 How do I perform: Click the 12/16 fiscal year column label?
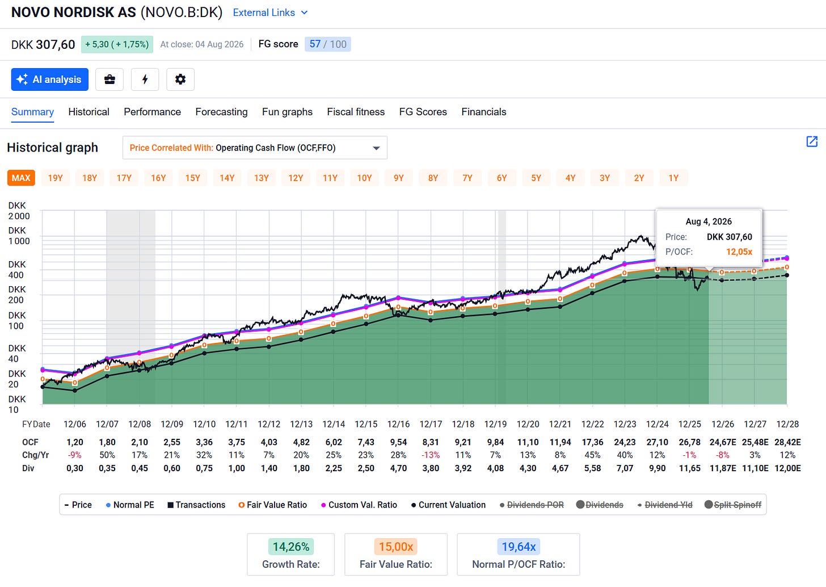coord(398,424)
